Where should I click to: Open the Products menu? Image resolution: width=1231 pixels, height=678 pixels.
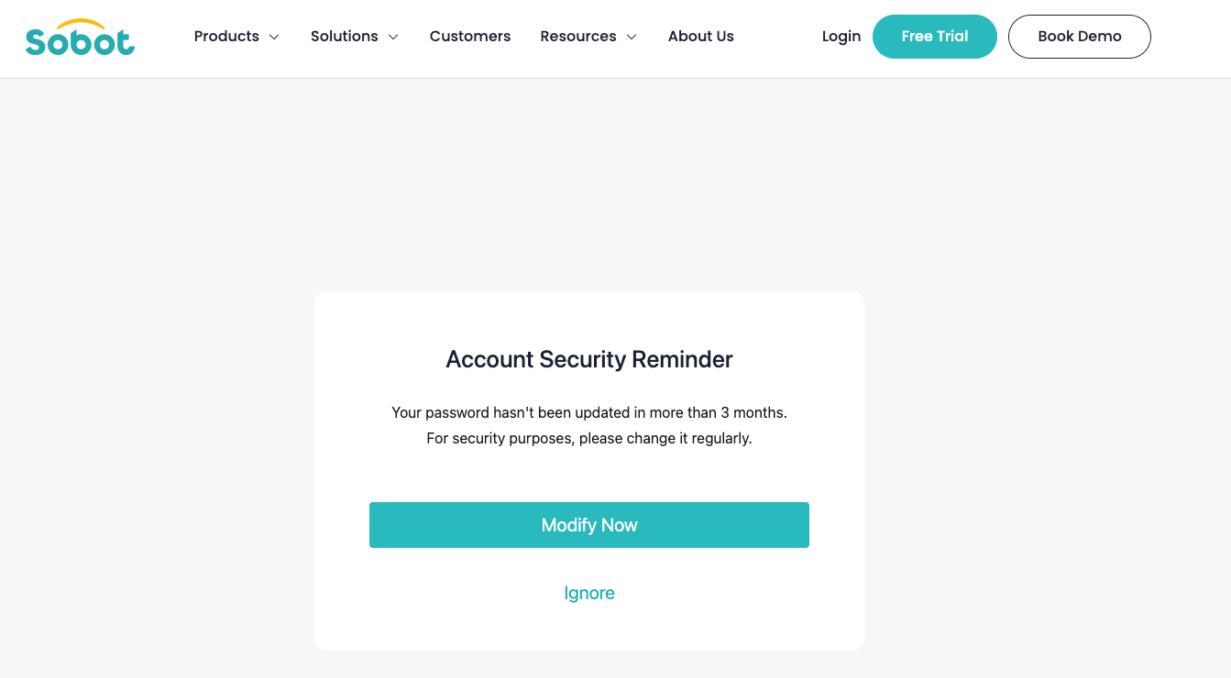226,37
